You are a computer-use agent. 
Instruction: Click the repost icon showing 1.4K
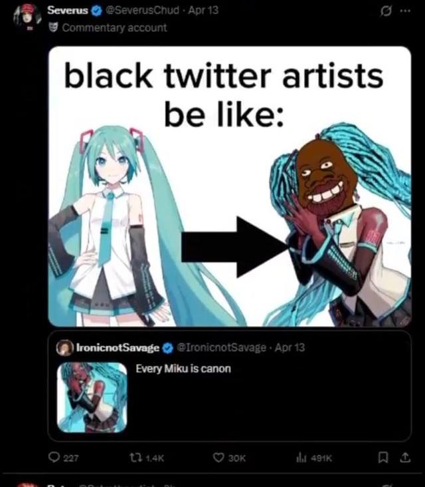(x=135, y=458)
